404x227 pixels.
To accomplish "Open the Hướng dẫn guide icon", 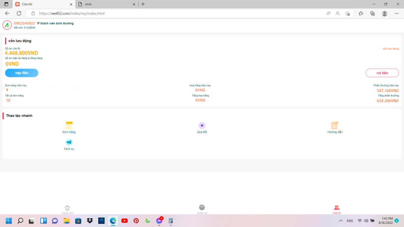I will (x=335, y=125).
